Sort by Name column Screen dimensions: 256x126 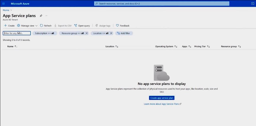12,47
